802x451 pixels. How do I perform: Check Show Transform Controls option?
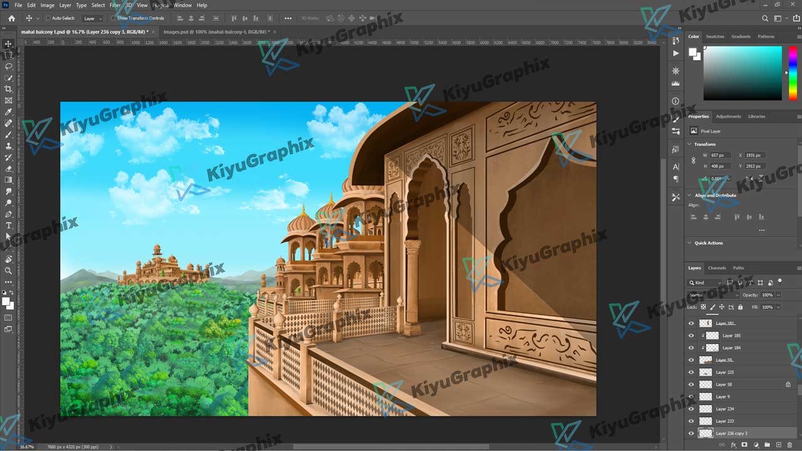(113, 19)
